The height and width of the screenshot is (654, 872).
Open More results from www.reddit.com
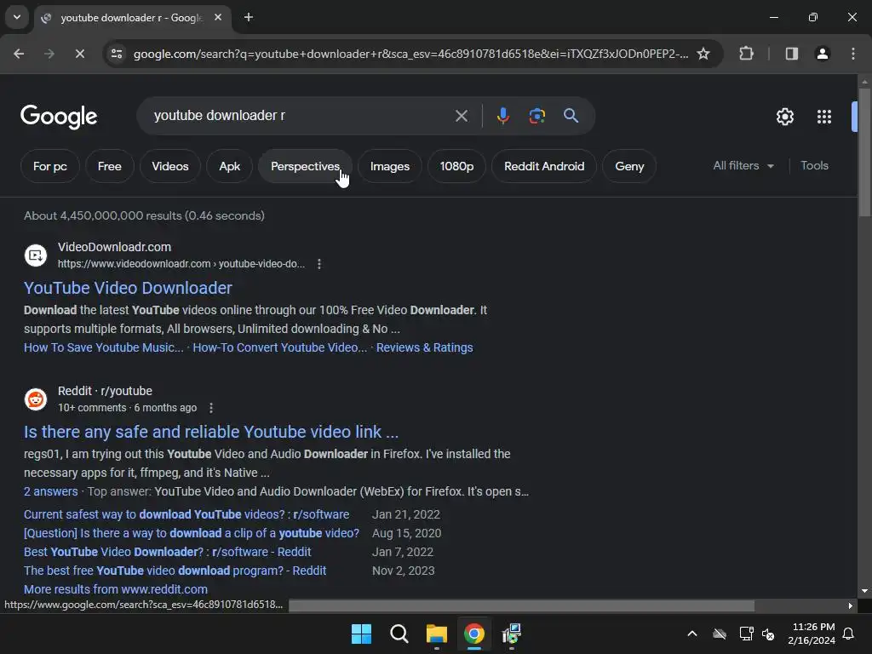point(116,589)
